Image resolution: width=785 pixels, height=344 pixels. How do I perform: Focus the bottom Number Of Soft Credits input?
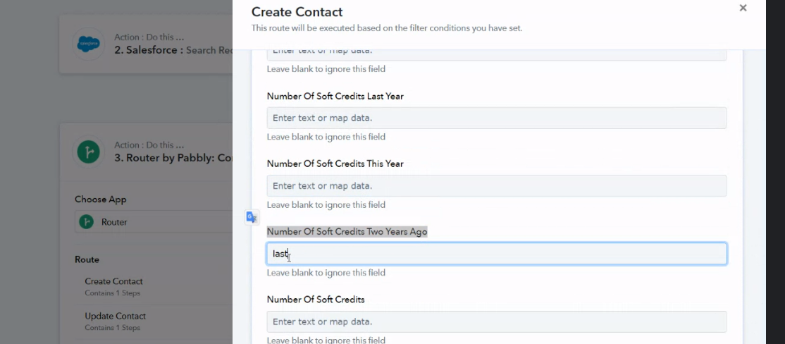496,321
